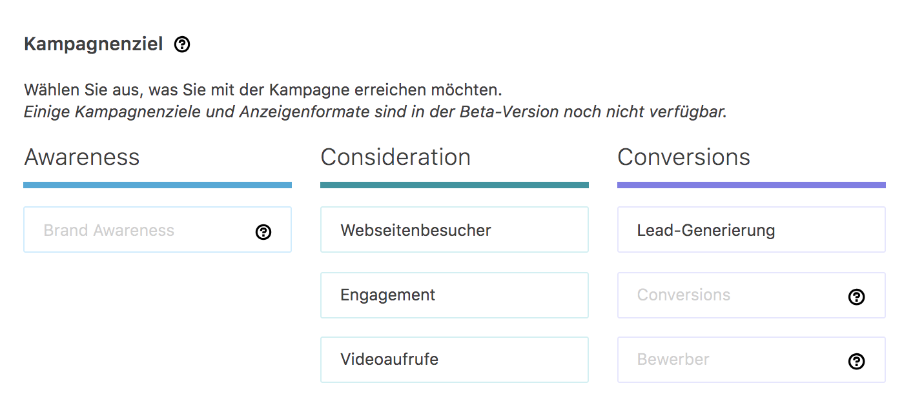Click the Awareness column heading
913x410 pixels.
coord(82,157)
